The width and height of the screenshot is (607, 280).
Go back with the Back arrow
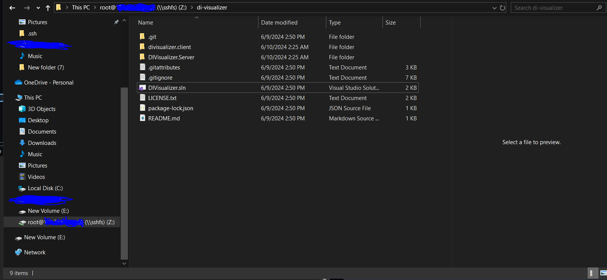pyautogui.click(x=12, y=8)
